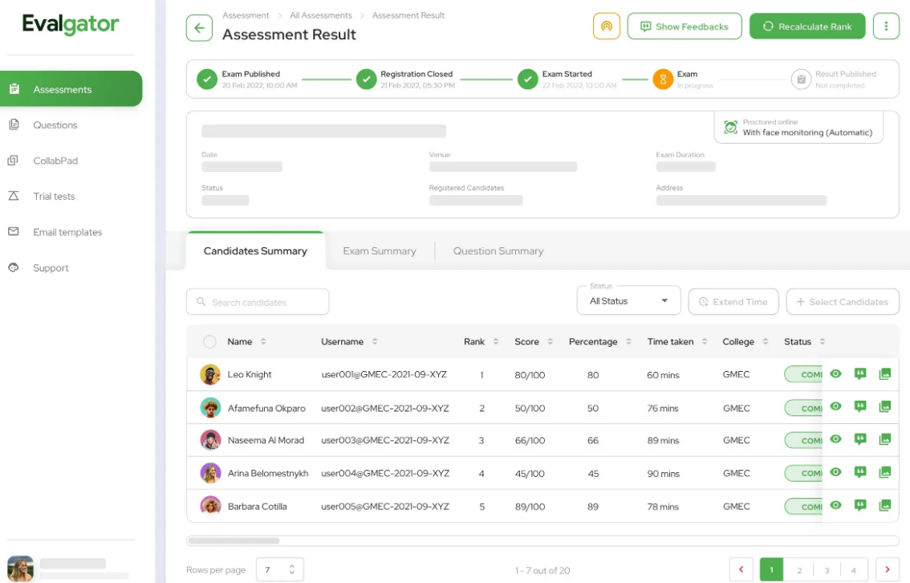The height and width of the screenshot is (583, 910).
Task: Open the Questions section in the sidebar
Action: coord(56,124)
